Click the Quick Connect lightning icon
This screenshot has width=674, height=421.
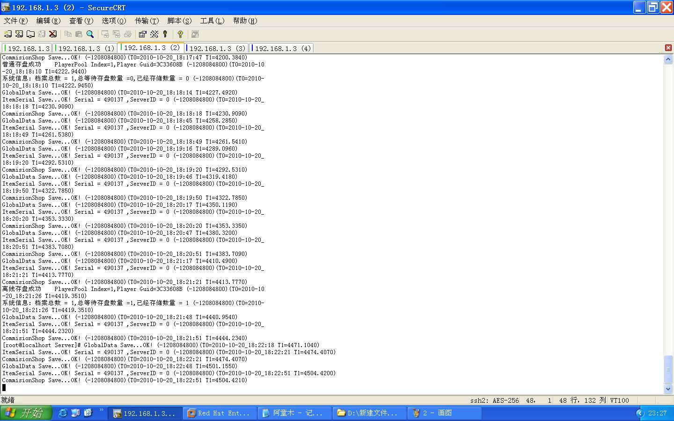[x=19, y=34]
